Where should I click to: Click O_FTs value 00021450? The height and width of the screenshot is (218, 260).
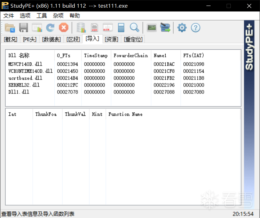pos(68,71)
